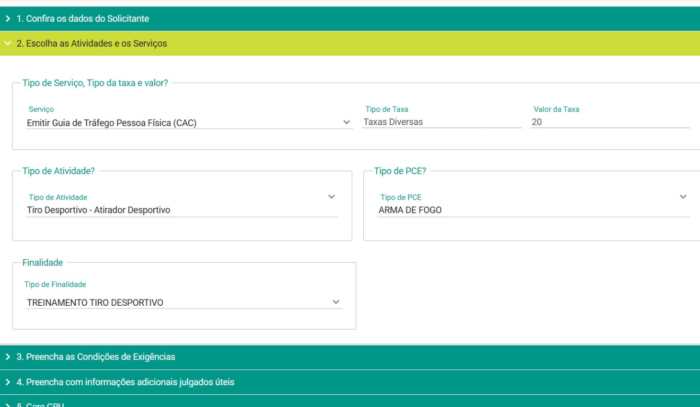Click the Valor da Taxa field showing 20
The image size is (700, 407).
[x=610, y=122]
